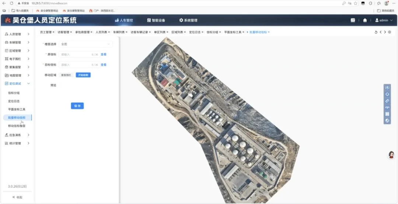Open the 访客车辆记录 tab

pos(139,32)
